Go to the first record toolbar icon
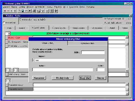Screen dimensions: 135x101 pos(5,11)
